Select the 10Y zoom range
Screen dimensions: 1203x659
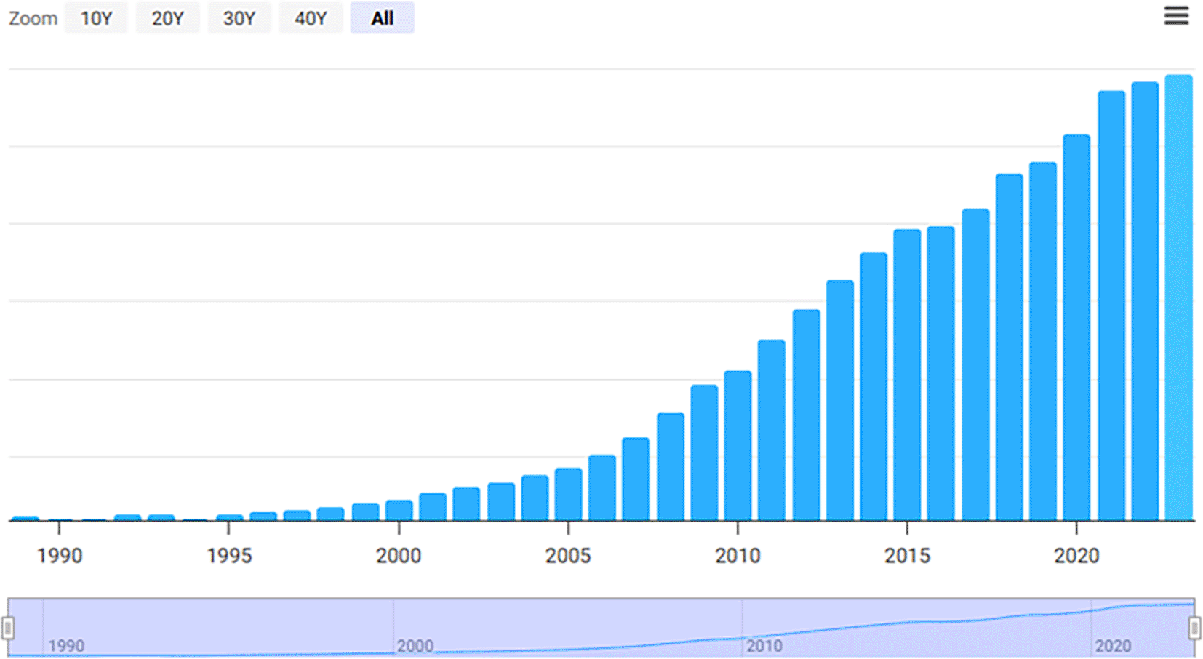[96, 18]
